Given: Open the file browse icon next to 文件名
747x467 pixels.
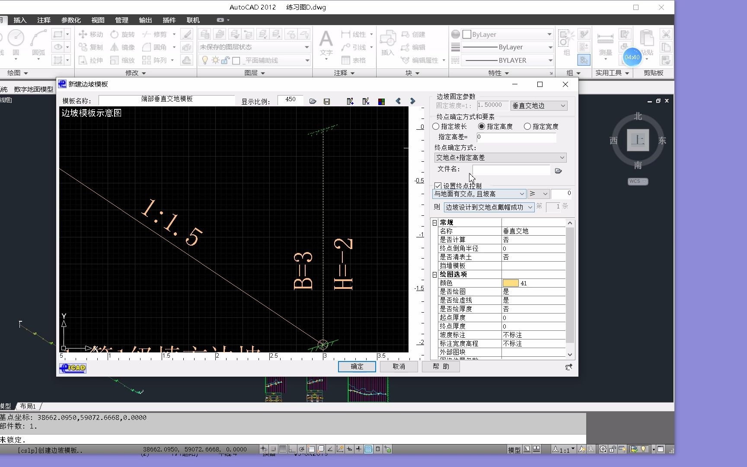Looking at the screenshot, I should pyautogui.click(x=558, y=170).
